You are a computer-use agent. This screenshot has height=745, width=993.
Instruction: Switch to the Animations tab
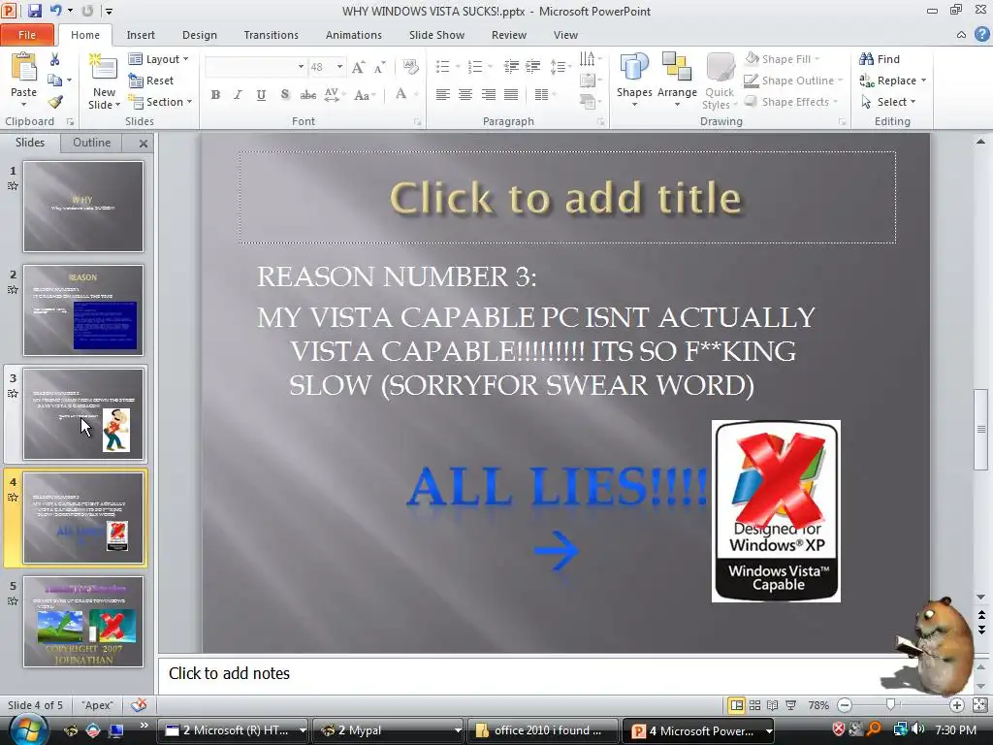[x=353, y=35]
